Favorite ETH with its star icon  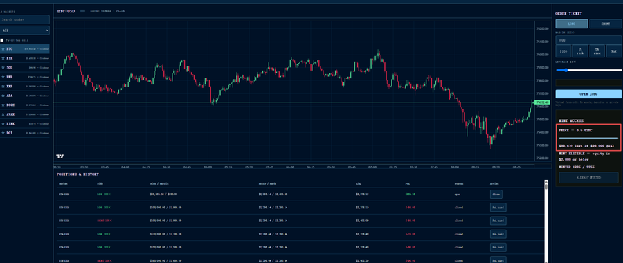[x=3, y=58]
